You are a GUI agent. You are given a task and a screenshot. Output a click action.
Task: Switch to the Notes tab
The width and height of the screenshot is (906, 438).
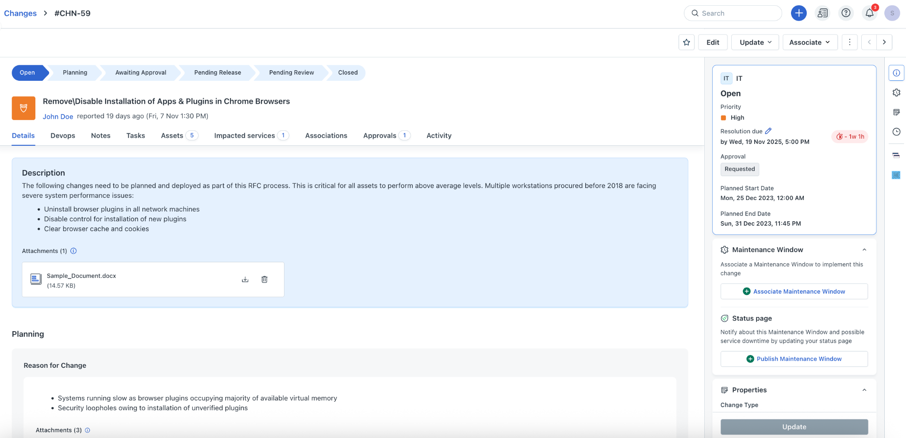(101, 136)
